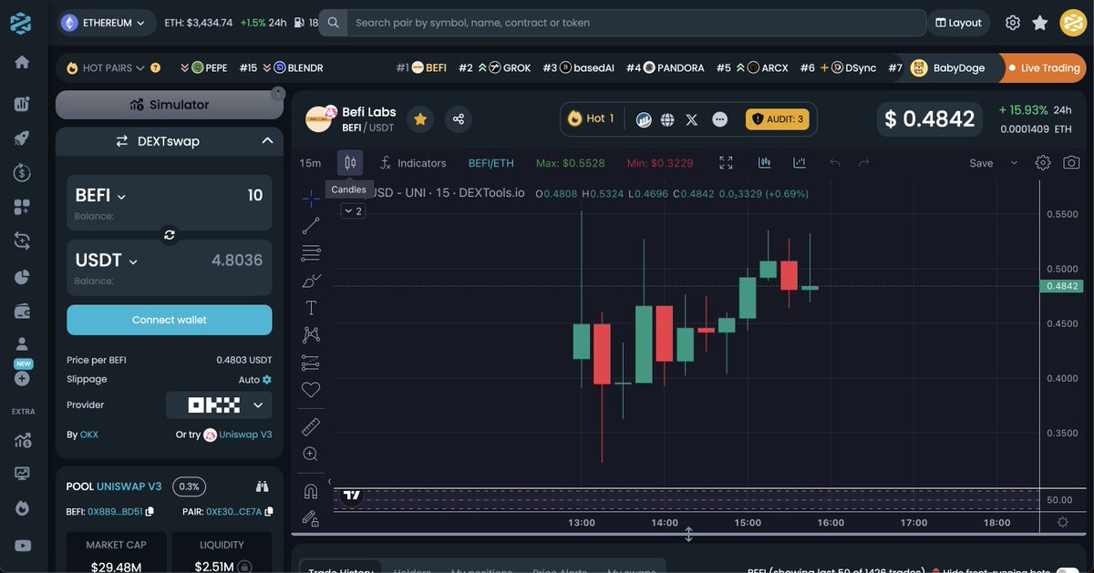Screen dimensions: 1094x573
Task: Select the trend line drawing tool
Action: [311, 225]
